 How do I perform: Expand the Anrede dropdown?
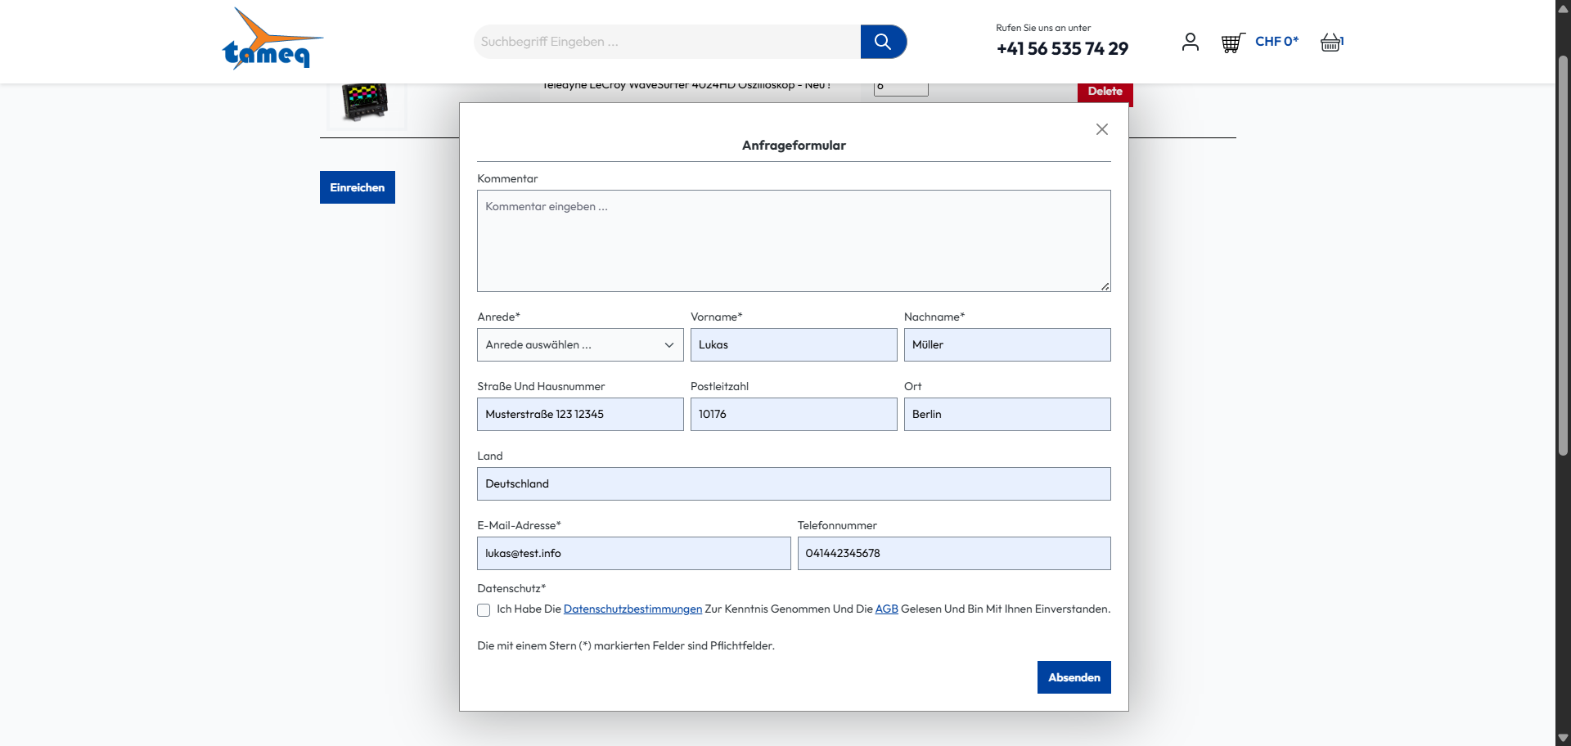[580, 345]
